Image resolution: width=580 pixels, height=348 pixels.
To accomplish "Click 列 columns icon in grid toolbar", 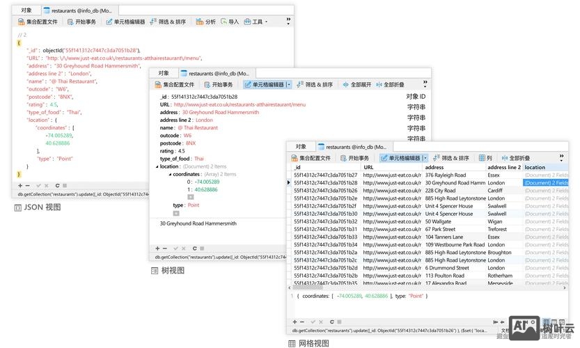I will tap(485, 158).
